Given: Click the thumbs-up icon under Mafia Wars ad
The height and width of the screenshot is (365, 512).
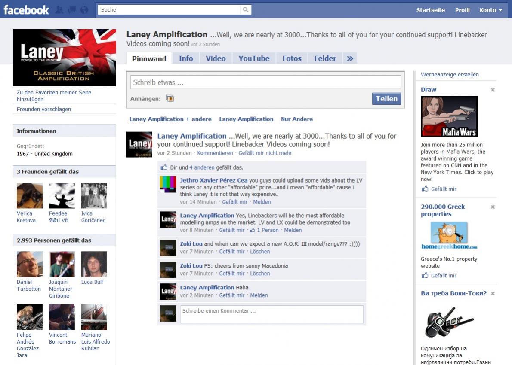Looking at the screenshot, I should [x=425, y=189].
